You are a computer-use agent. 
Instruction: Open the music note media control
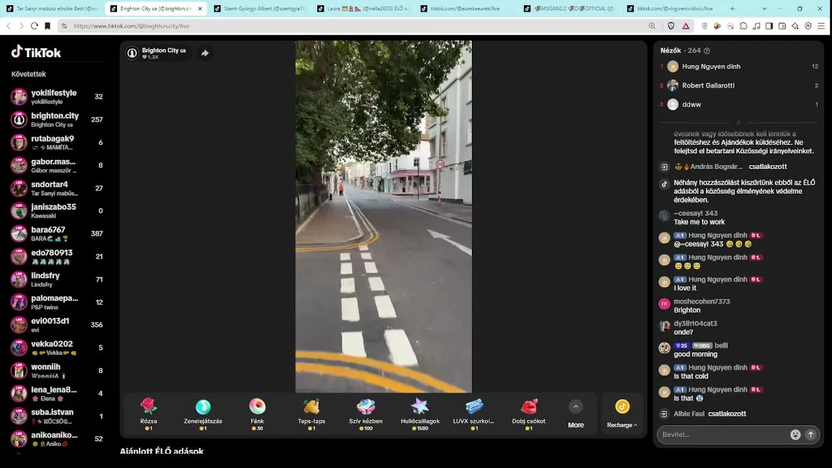coord(757,26)
